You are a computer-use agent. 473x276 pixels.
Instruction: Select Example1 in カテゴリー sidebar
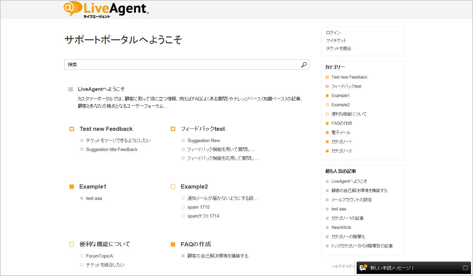coord(340,96)
